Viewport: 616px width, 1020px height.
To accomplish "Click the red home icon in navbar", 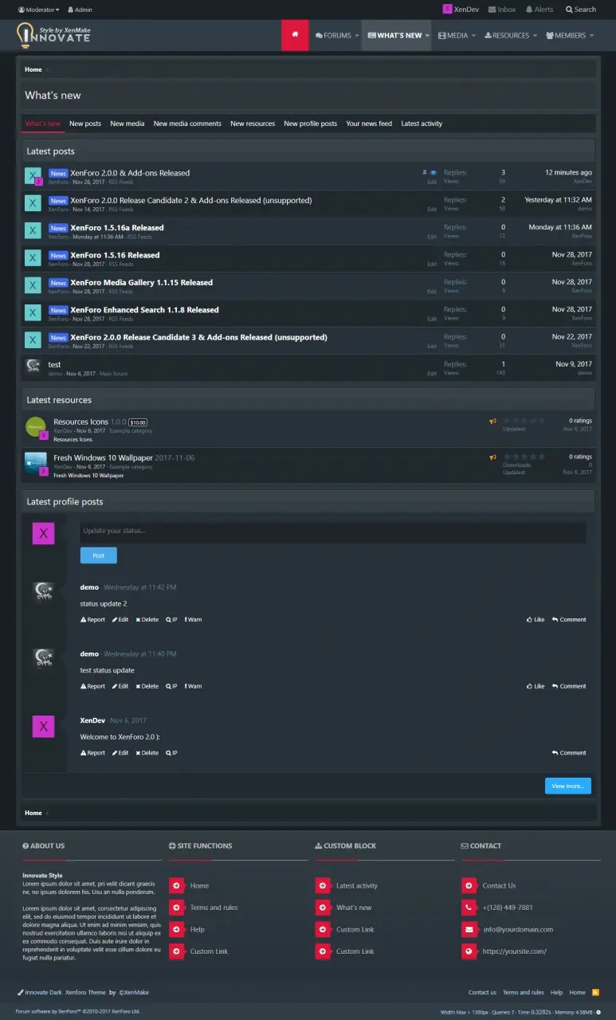I will coord(295,35).
